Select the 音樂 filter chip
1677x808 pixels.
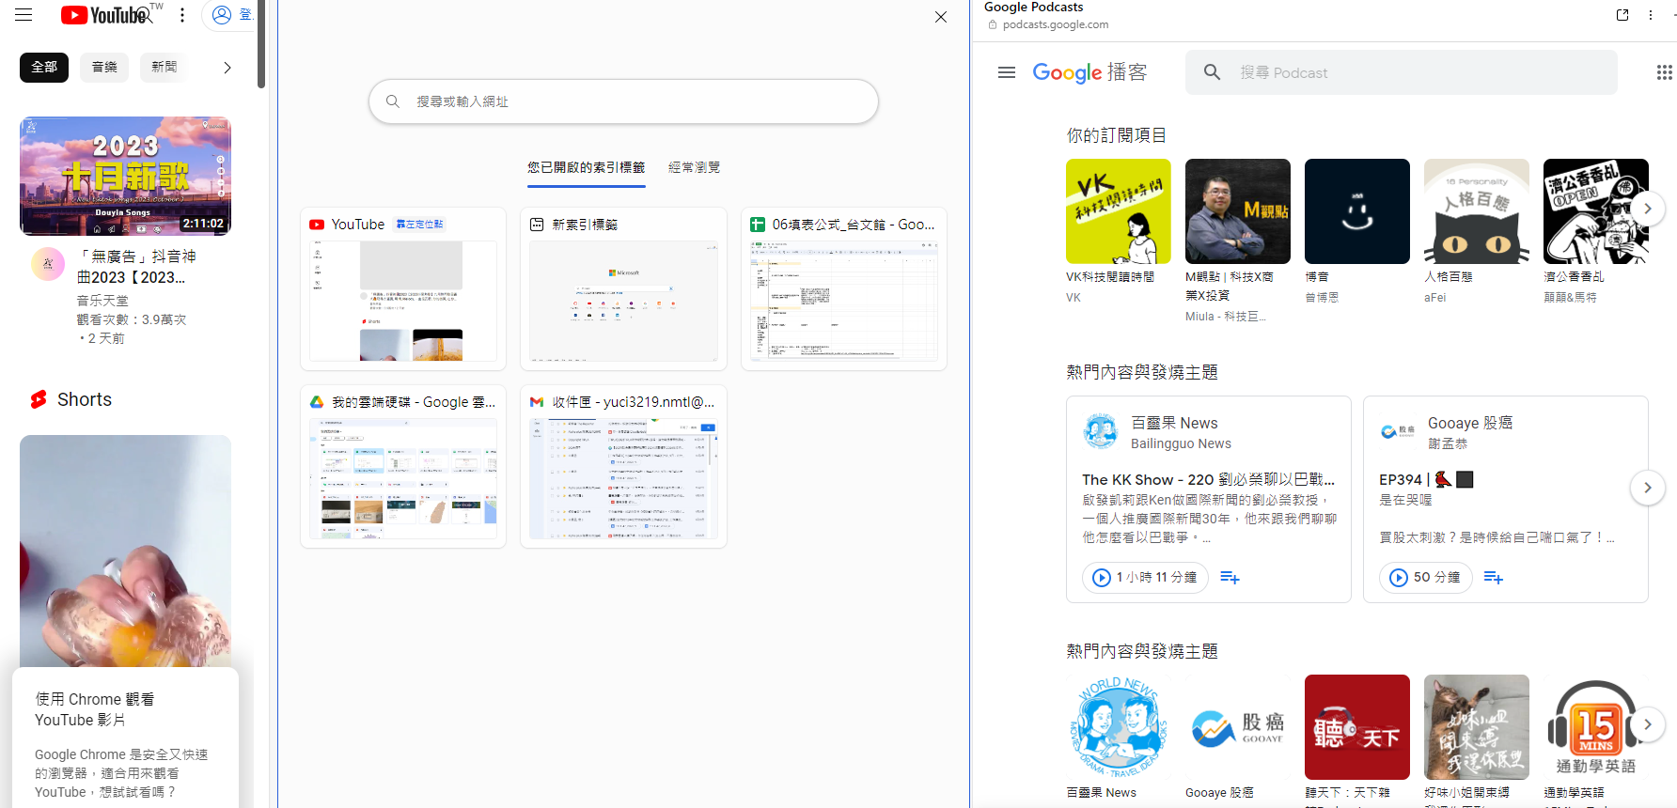click(104, 68)
